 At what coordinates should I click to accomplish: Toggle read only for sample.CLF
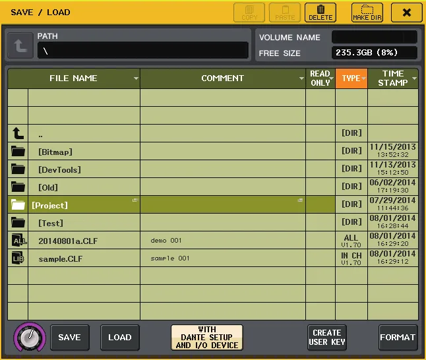click(320, 258)
